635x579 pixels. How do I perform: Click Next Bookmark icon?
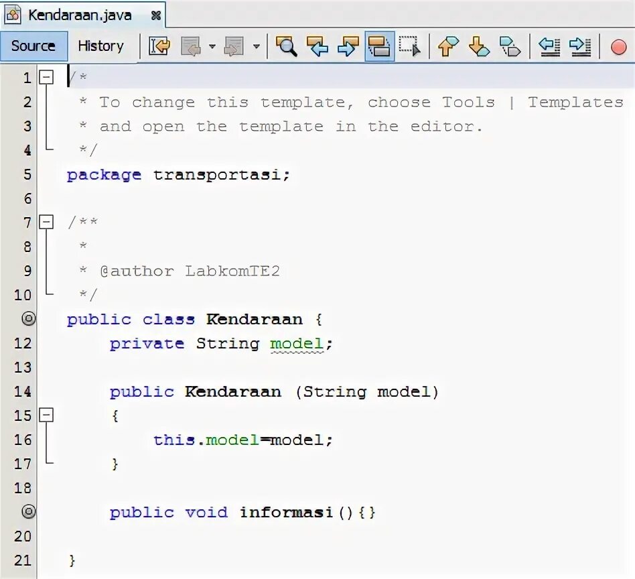479,46
